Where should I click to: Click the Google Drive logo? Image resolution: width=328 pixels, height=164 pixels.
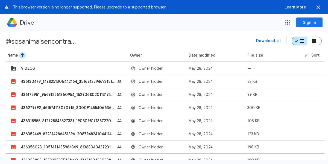tap(12, 22)
